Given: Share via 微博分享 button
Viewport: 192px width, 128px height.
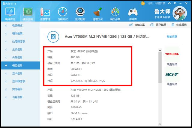Looking at the screenshot, I should (137, 25).
